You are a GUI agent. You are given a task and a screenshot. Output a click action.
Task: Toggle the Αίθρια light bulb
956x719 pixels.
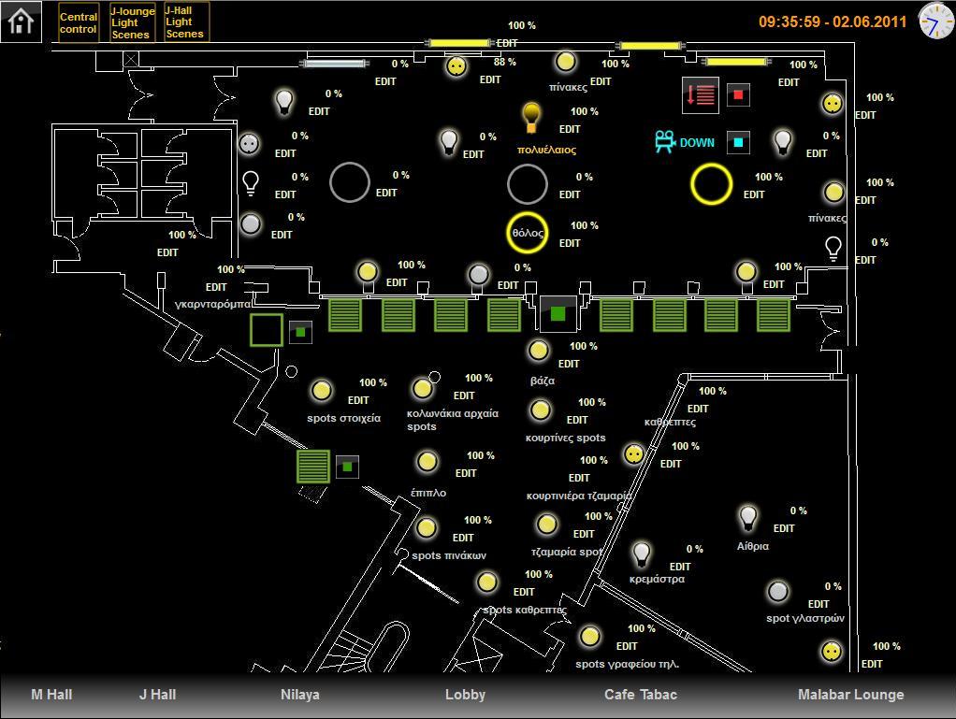(x=747, y=517)
